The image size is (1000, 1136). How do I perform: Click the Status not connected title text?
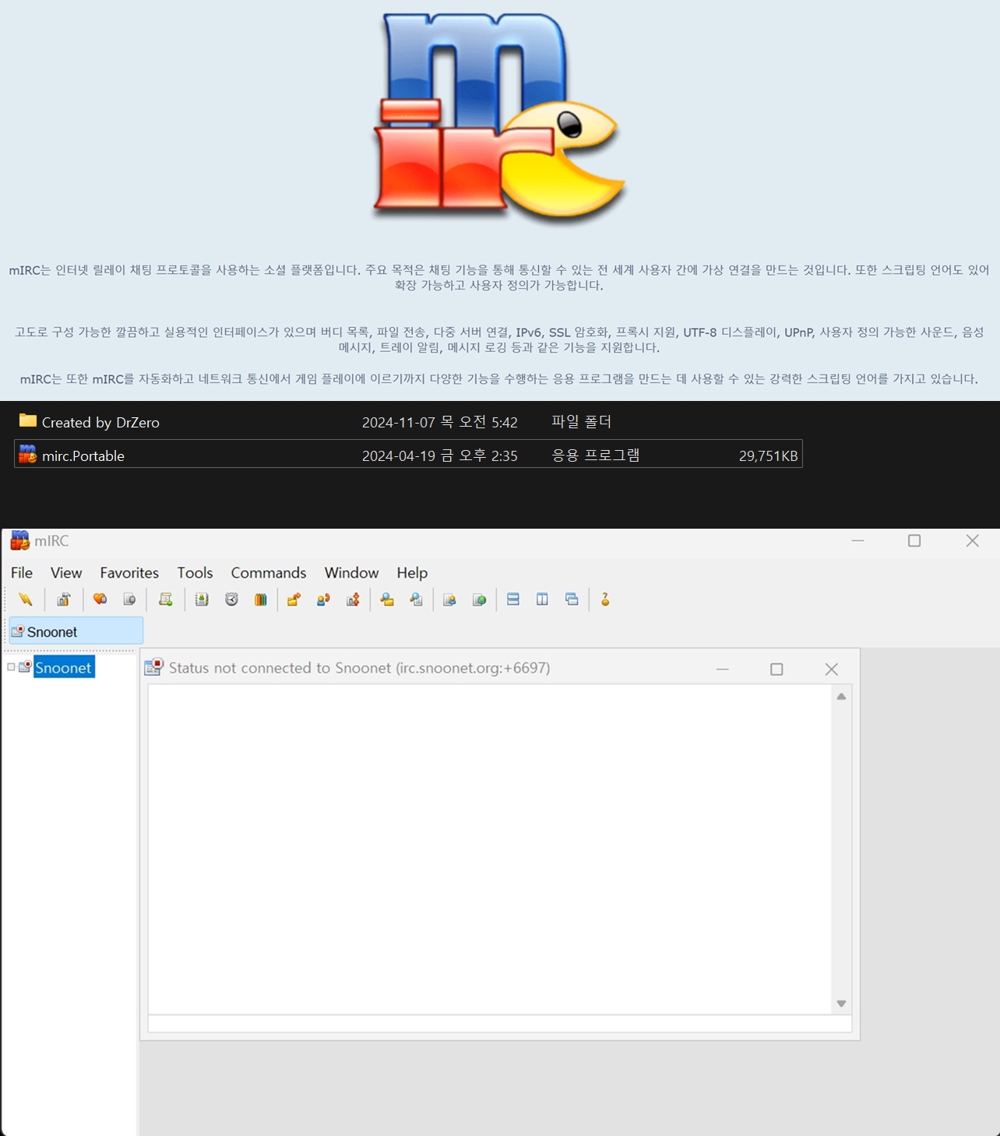(x=359, y=667)
